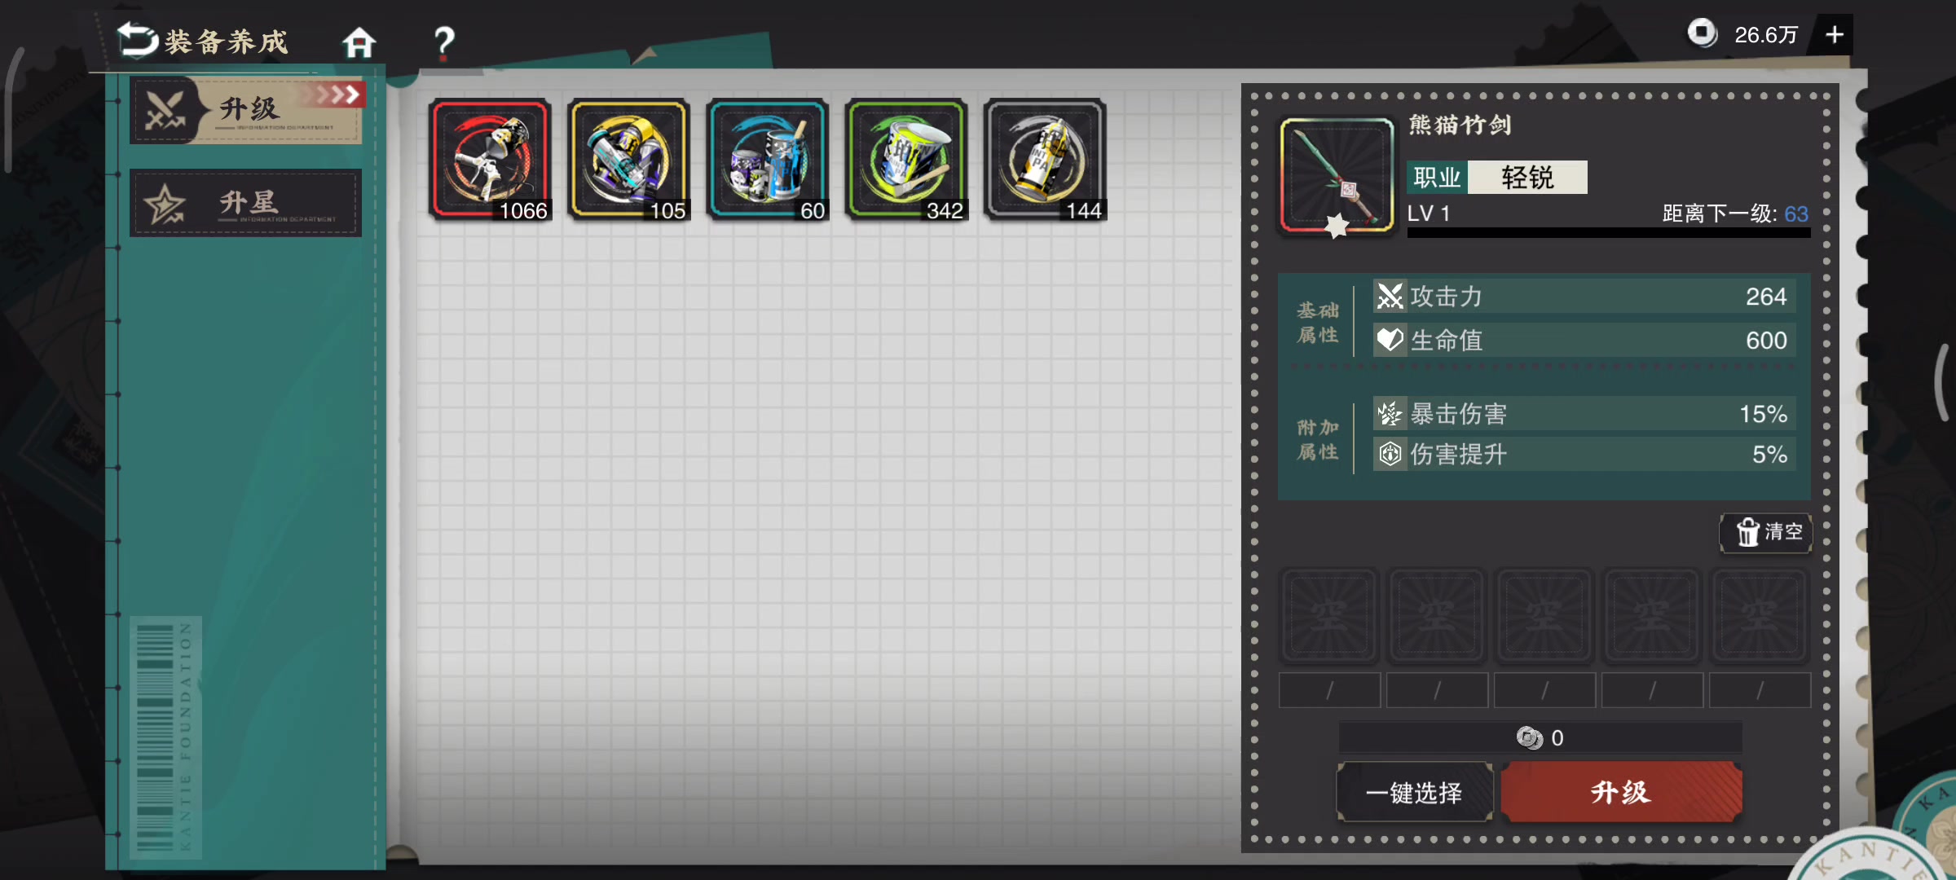This screenshot has height=880, width=1956.
Task: Switch to the 升星 tab
Action: 246,204
